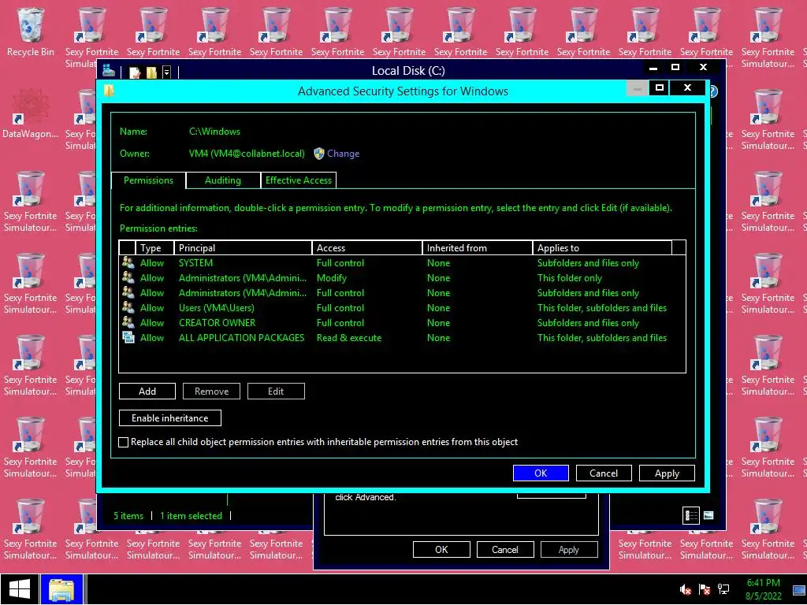Open the 6:41 PM clock in the taskbar
The image size is (807, 605).
(x=764, y=589)
